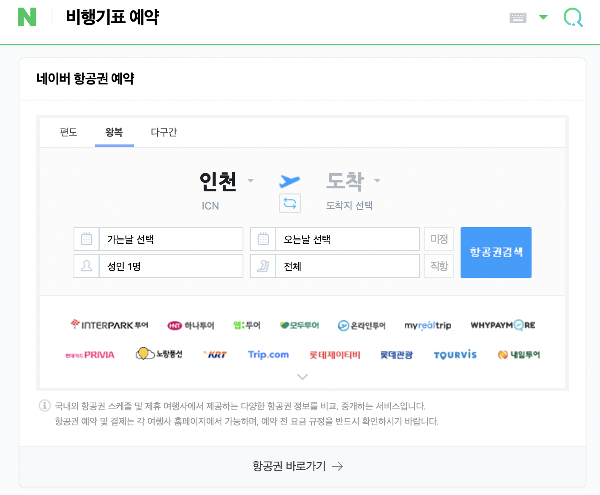The height and width of the screenshot is (495, 600).
Task: Open the 오는날 선택 date field
Action: tap(347, 239)
